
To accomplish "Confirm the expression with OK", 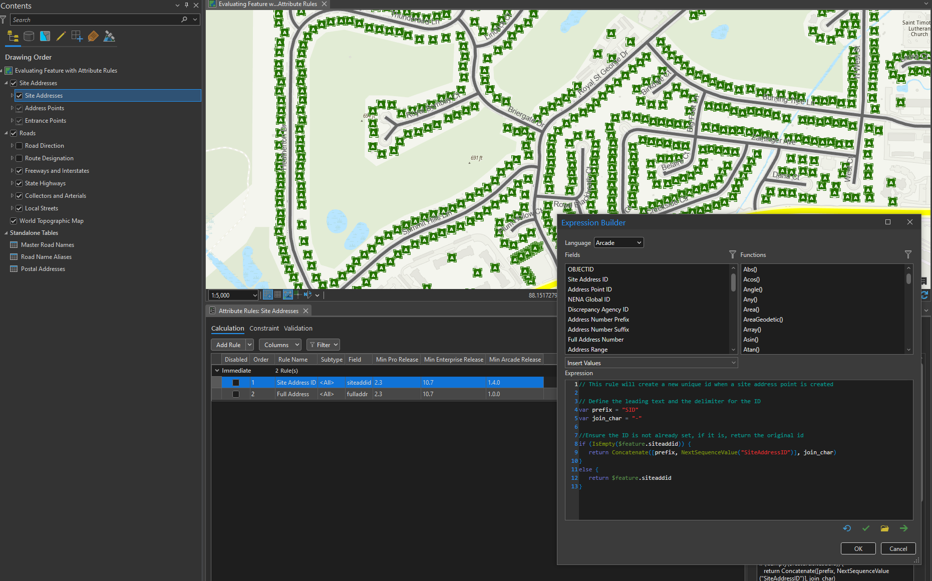I will tap(858, 548).
